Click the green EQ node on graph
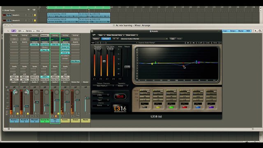263x148 pixels. (x=156, y=62)
